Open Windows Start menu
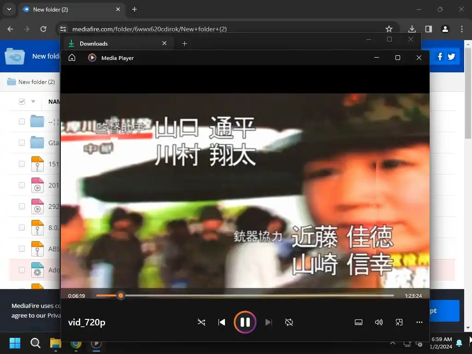 coord(15,343)
